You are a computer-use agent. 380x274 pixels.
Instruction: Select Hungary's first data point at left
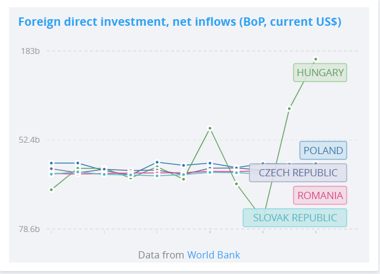pyautogui.click(x=52, y=189)
